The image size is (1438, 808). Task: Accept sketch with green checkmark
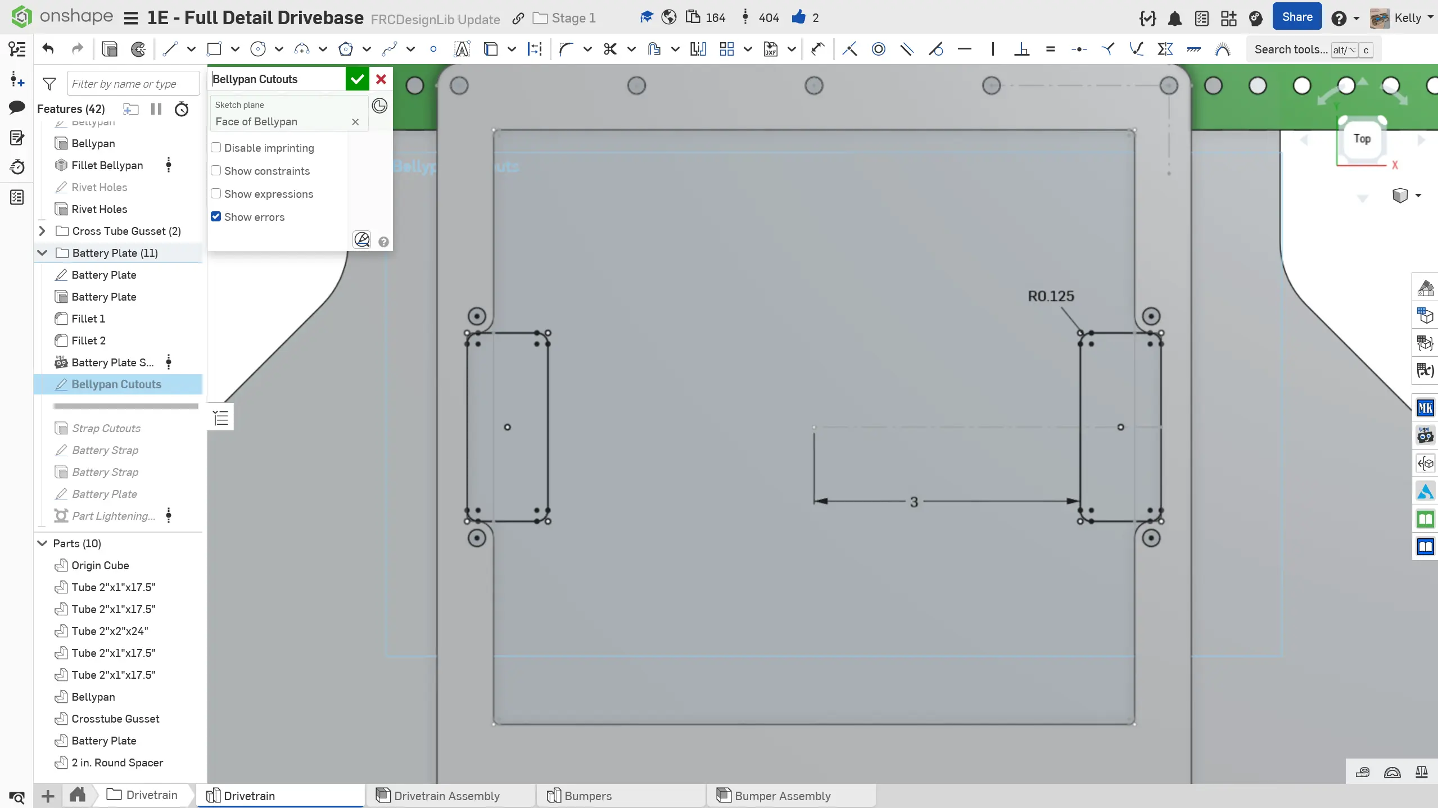[x=357, y=79]
